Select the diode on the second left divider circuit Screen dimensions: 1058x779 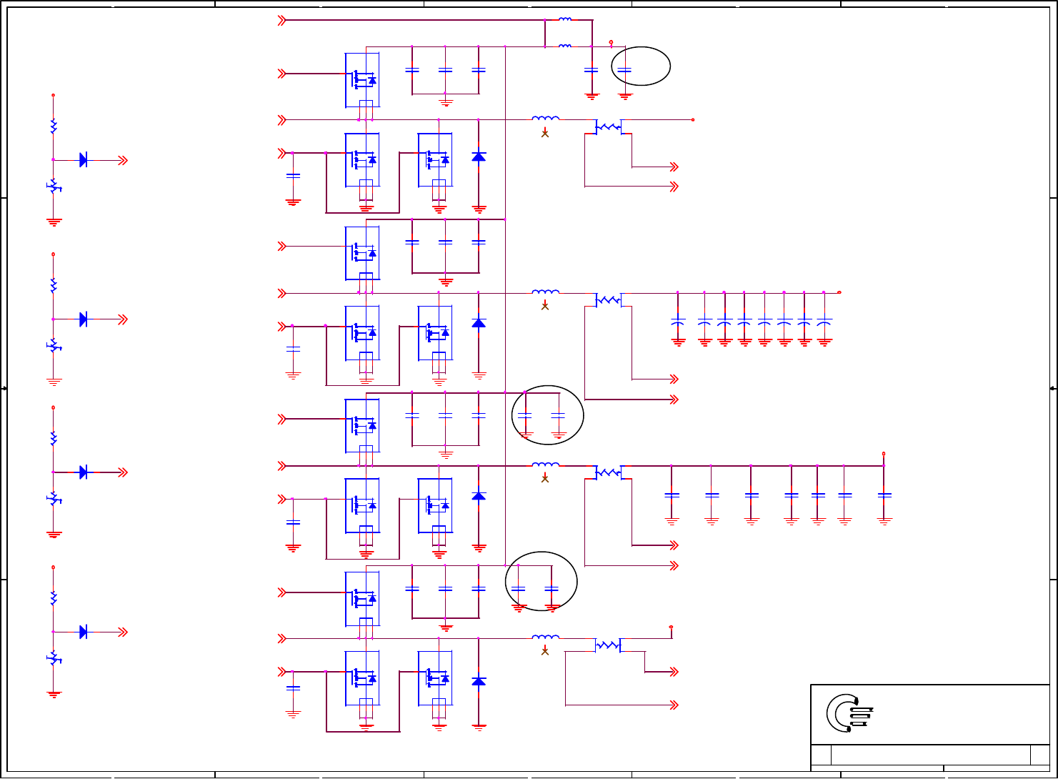point(83,319)
